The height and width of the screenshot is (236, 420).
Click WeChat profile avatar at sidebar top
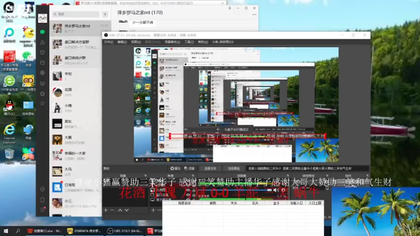(43, 18)
